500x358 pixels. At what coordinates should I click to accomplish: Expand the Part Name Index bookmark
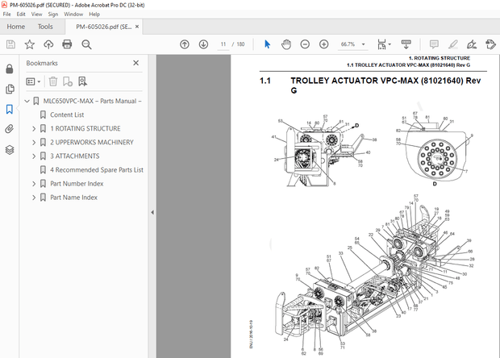tap(34, 198)
